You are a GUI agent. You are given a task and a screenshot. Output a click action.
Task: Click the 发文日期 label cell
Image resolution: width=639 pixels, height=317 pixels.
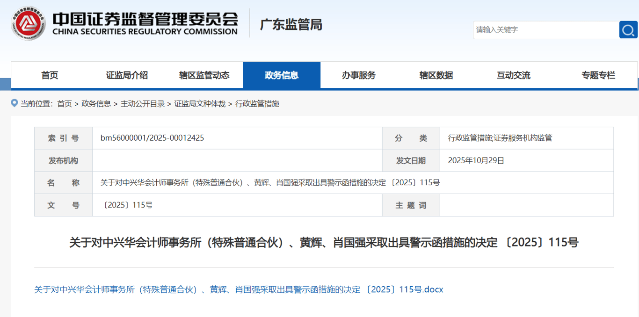(411, 160)
